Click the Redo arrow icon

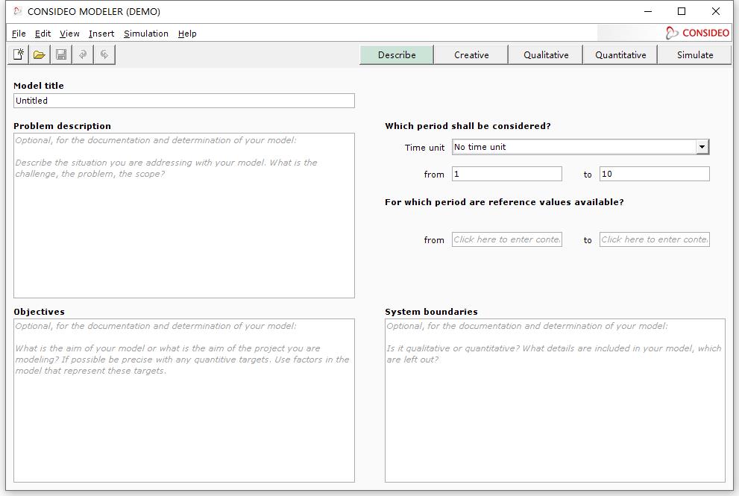[x=104, y=54]
